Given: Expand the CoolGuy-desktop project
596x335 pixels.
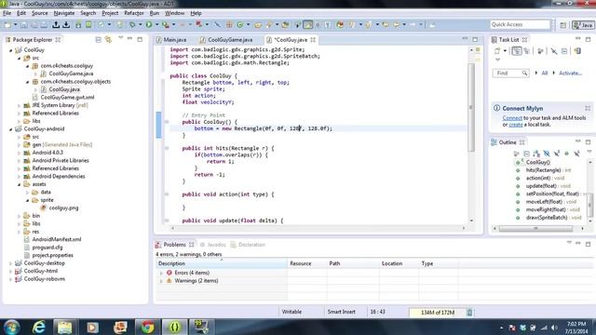Looking at the screenshot, I should (x=10, y=263).
